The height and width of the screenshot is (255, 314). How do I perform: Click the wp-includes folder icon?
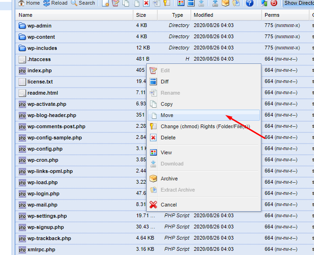pyautogui.click(x=22, y=48)
